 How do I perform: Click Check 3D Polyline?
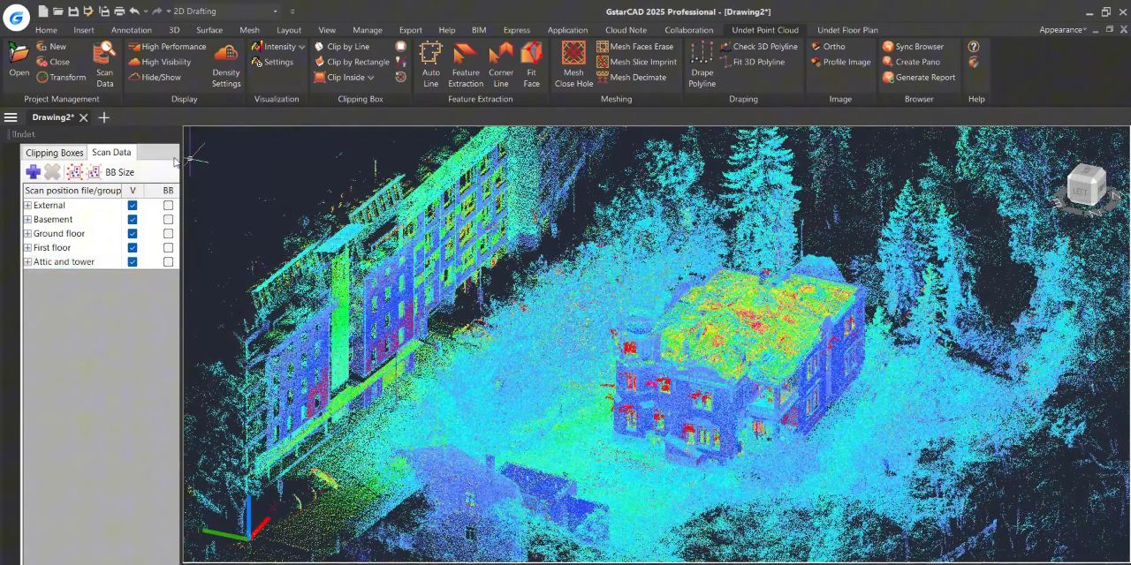tap(758, 47)
